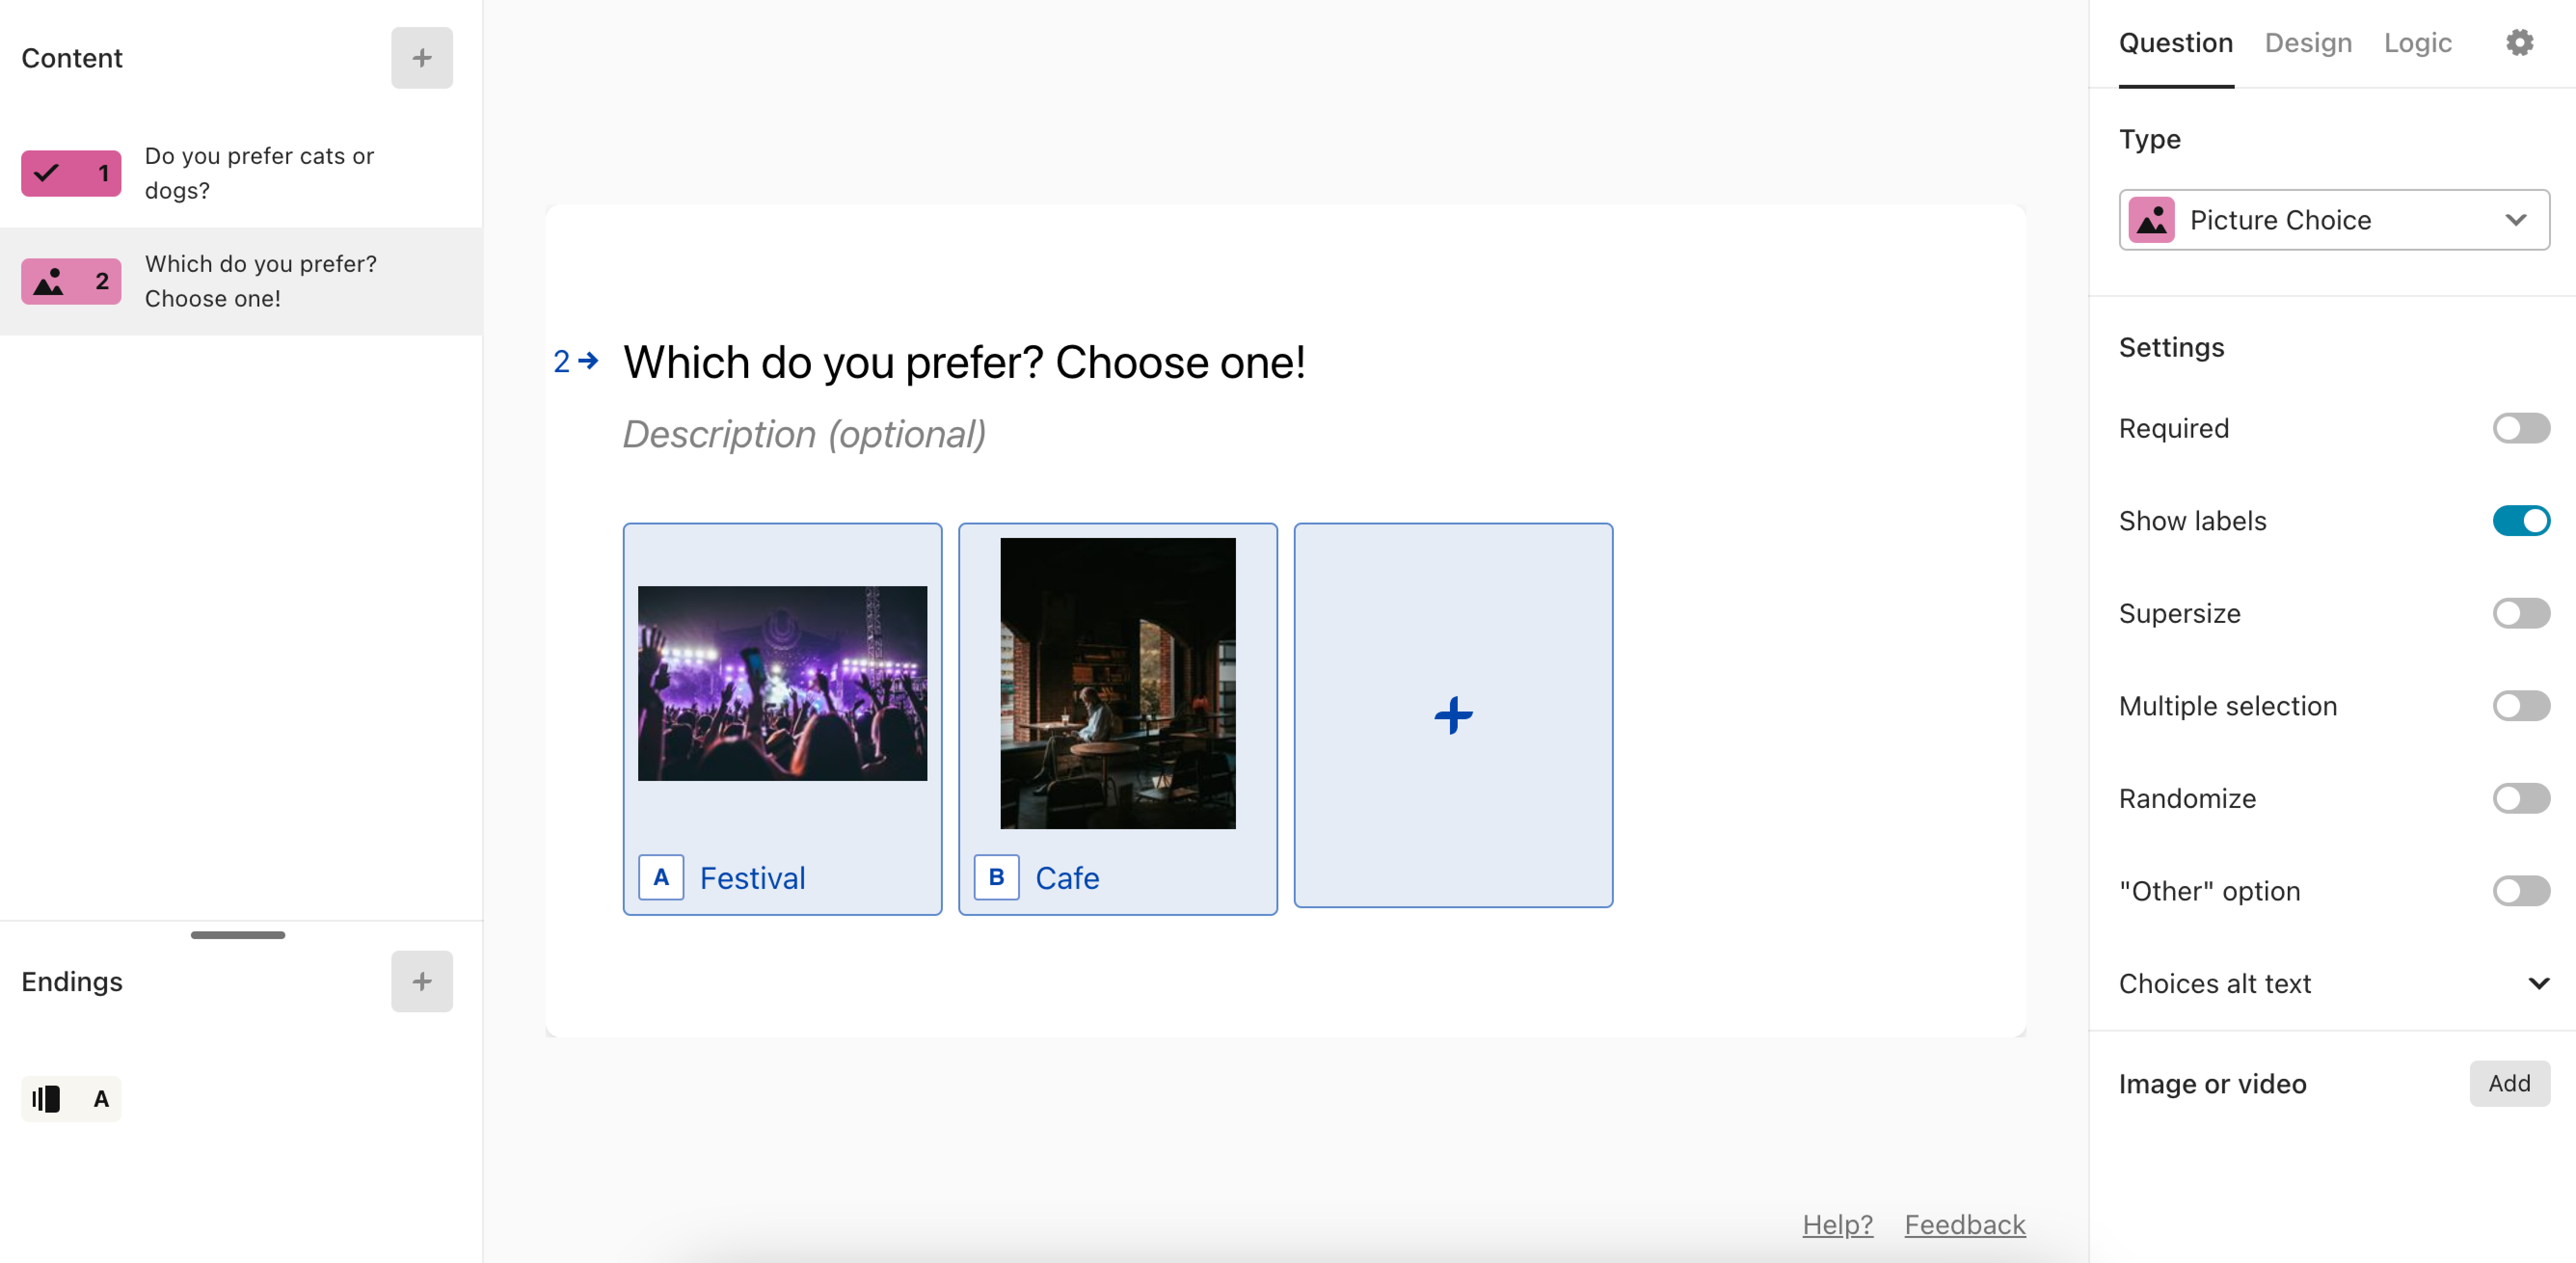Expand the Choices alt text section
Viewport: 2576px width, 1263px height.
point(2333,983)
